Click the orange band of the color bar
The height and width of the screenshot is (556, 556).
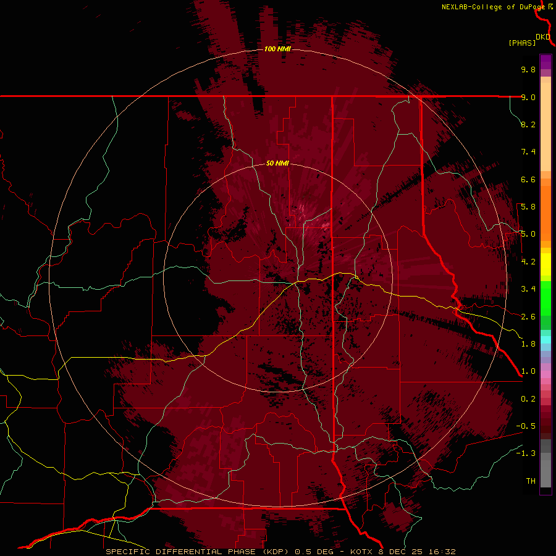coord(545,213)
